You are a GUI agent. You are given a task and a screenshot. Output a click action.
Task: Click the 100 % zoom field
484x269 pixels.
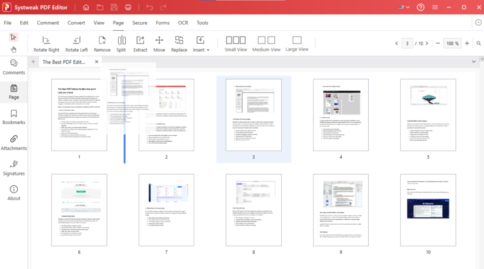coord(452,43)
